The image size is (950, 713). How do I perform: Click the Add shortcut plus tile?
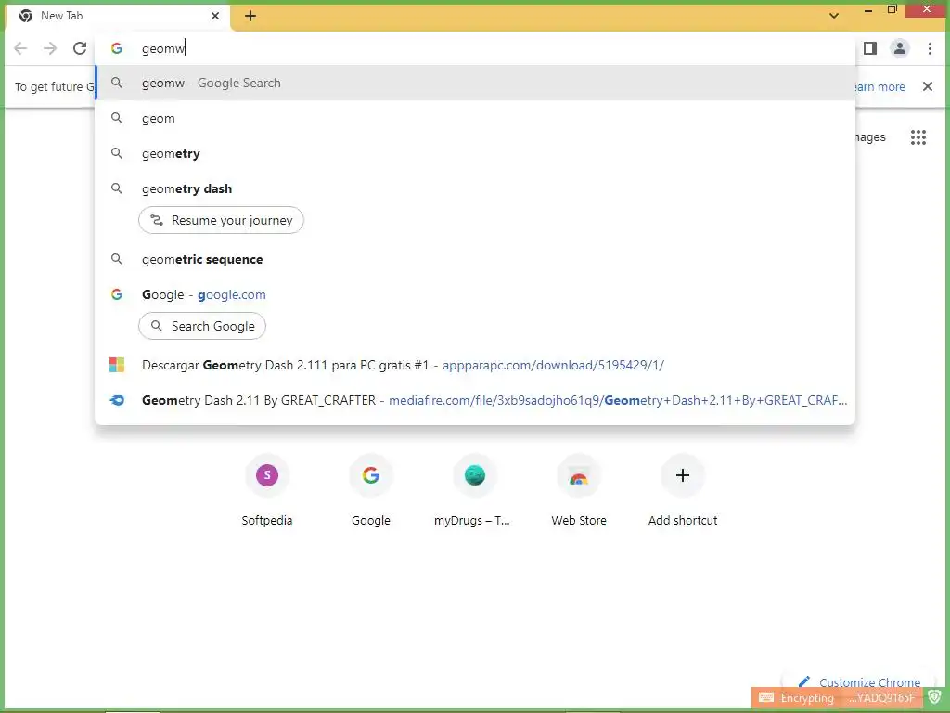683,490
